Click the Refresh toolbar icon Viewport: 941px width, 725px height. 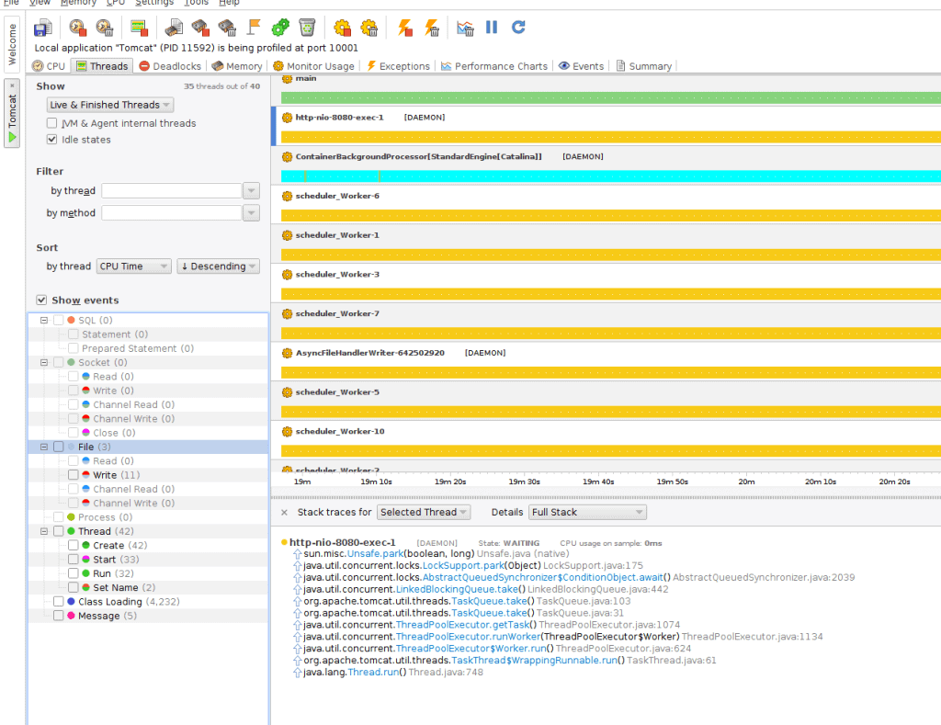pyautogui.click(x=517, y=28)
